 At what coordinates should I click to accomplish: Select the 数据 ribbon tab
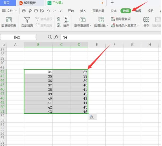126,11
